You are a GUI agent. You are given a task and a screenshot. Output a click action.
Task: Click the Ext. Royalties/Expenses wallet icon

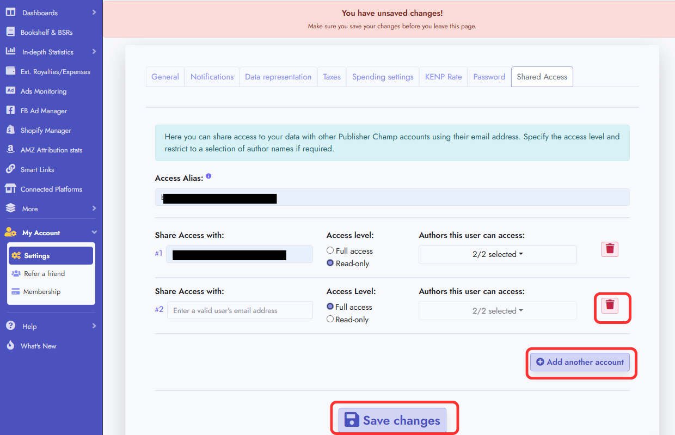(x=10, y=71)
